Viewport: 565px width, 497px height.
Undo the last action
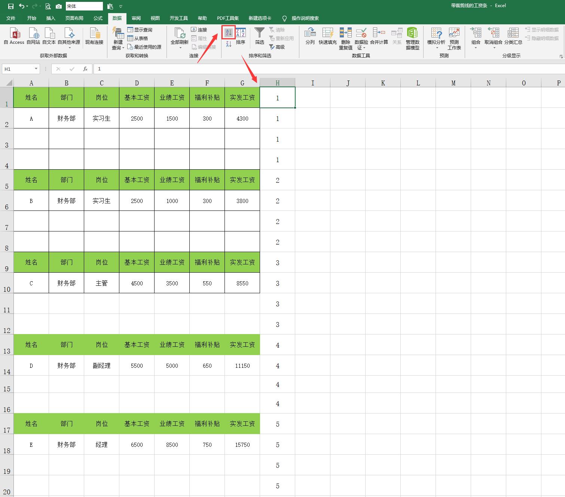(x=22, y=6)
